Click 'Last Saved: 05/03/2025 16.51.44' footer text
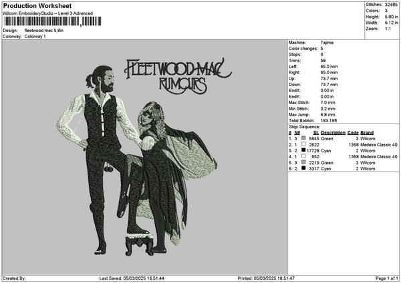The image size is (401, 283). click(132, 278)
